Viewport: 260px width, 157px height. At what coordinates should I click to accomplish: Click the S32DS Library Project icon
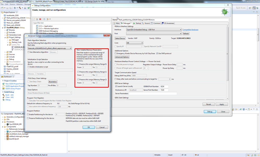coord(3,89)
